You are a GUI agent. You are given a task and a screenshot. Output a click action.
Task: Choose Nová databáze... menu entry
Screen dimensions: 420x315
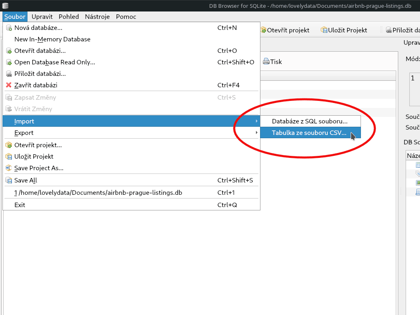(131, 28)
